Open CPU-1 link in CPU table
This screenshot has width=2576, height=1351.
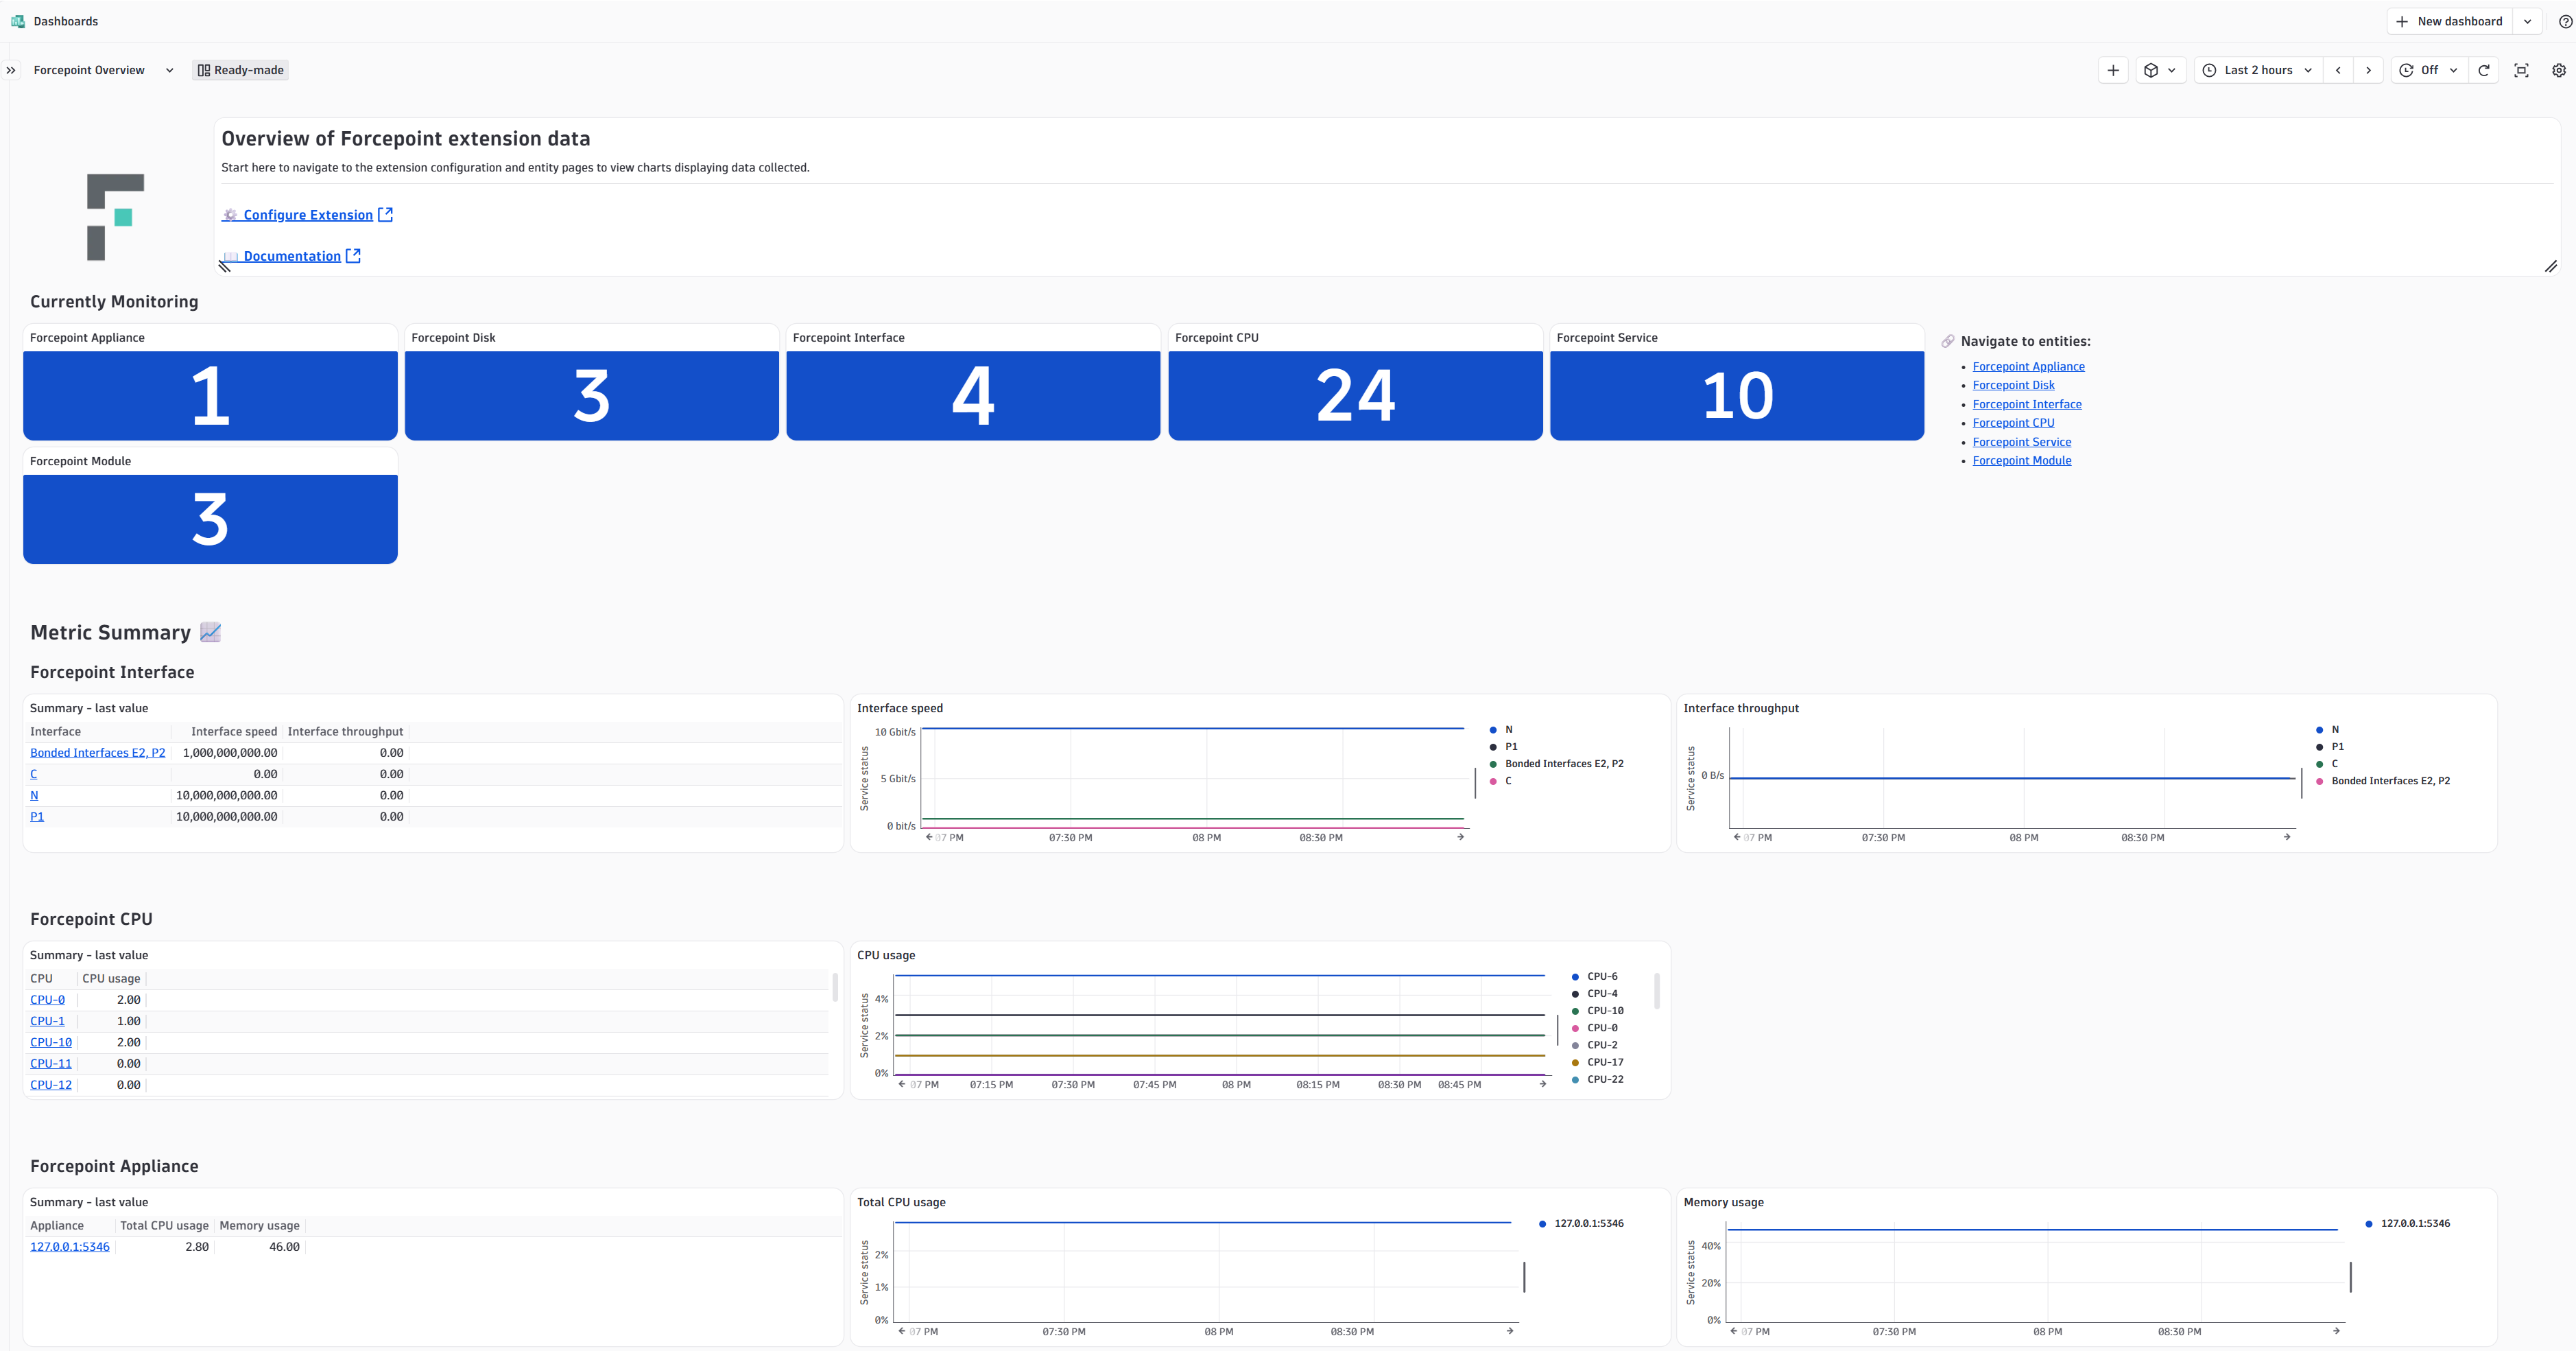[47, 1021]
